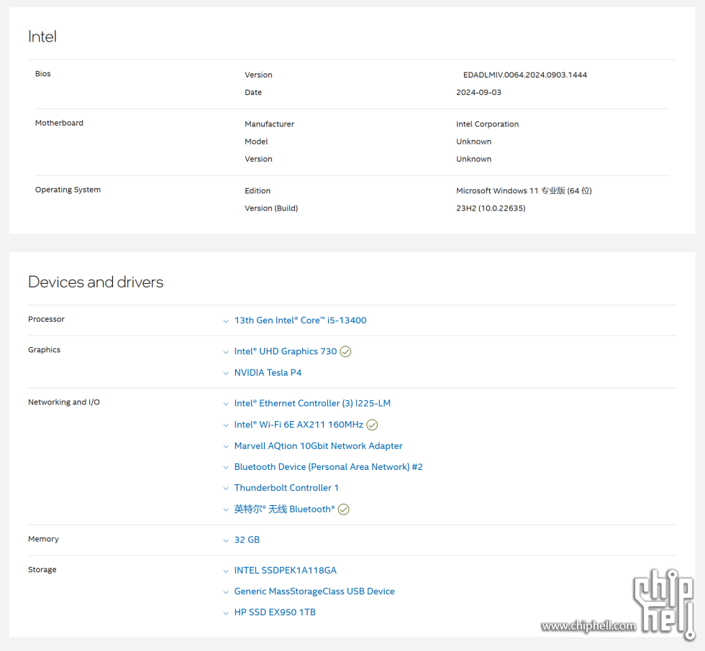Open the 英特尔 无线 Bluetooth link
This screenshot has height=651, width=705.
click(x=285, y=509)
